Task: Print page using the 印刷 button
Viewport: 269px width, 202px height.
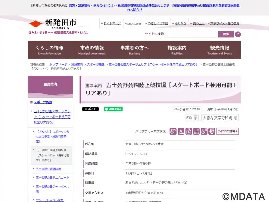Action: click(x=192, y=118)
